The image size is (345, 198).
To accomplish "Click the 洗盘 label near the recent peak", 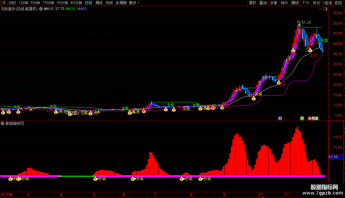I will (x=324, y=41).
